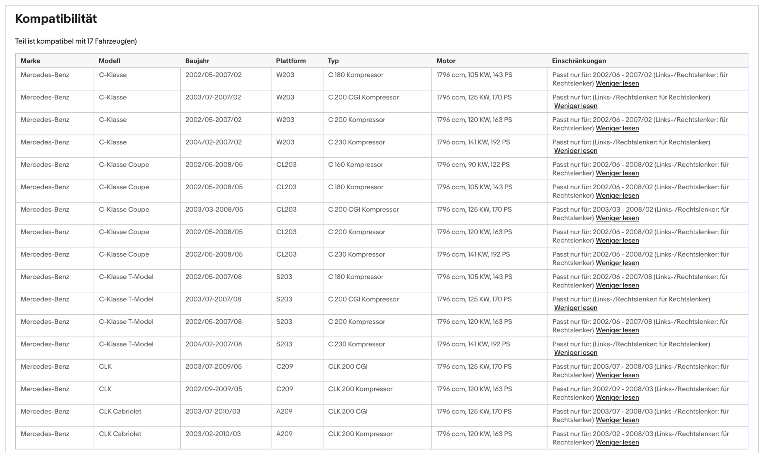Click 'Weniger lesen' for CLK 200 CGI C209
Viewport: 763px width, 453px height.
click(x=617, y=375)
